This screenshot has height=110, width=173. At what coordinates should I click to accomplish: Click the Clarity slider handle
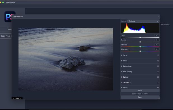(x=140, y=37)
